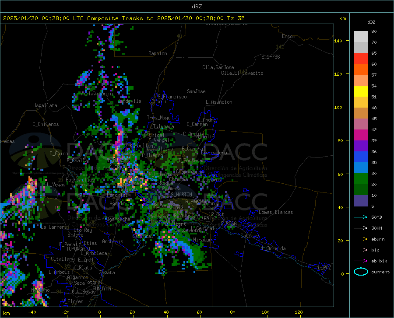Click the Clla.SanJose label
Image resolution: width=394 pixels, height=318 pixels.
click(x=218, y=67)
